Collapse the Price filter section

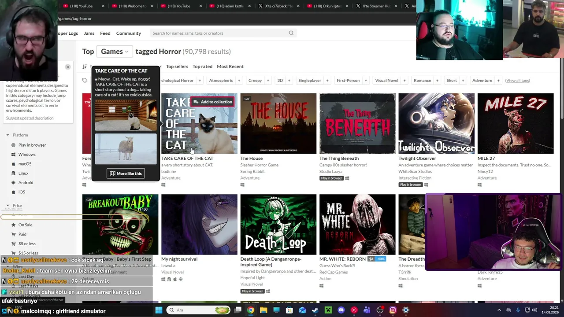(x=7, y=206)
